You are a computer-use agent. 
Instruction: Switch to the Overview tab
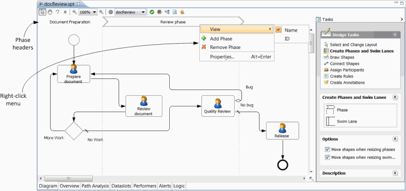pos(69,186)
